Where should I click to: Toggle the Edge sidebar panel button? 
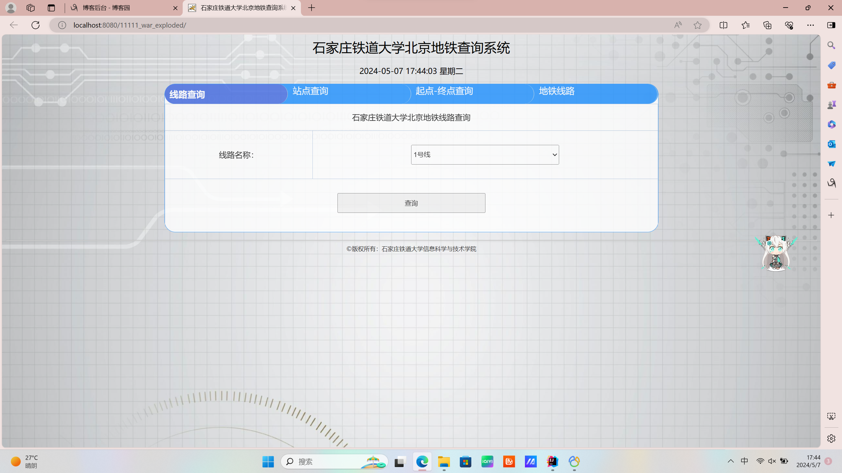831,25
